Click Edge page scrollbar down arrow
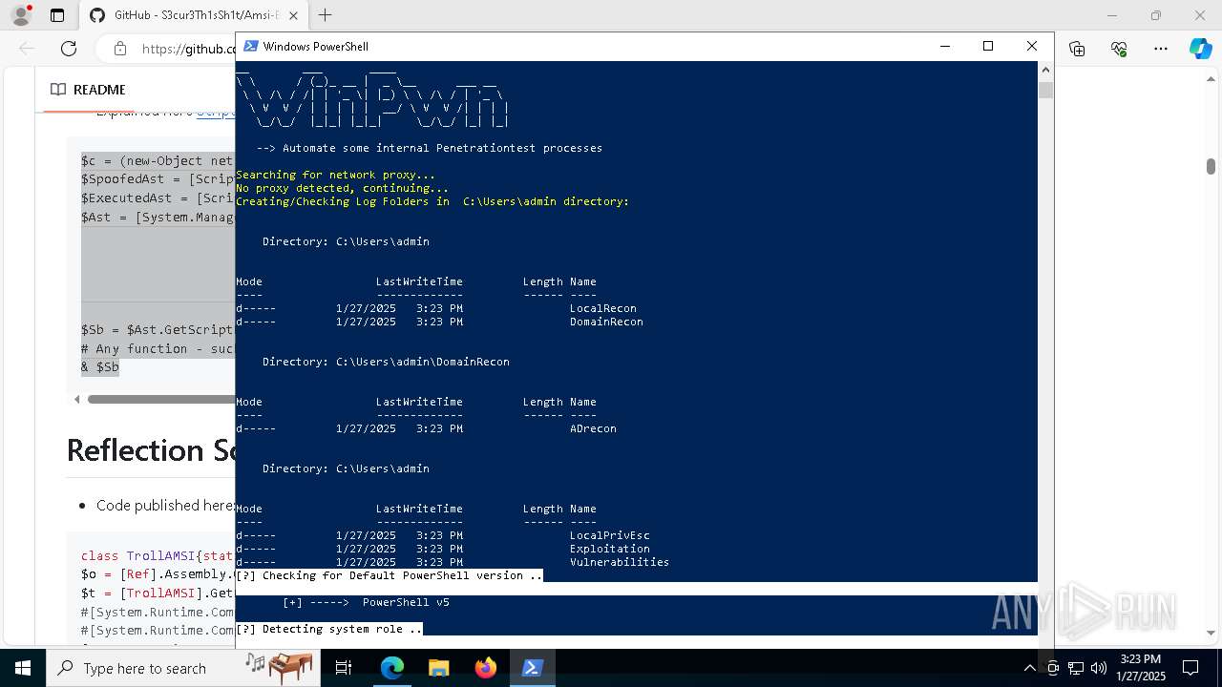The width and height of the screenshot is (1222, 687). pyautogui.click(x=1211, y=633)
